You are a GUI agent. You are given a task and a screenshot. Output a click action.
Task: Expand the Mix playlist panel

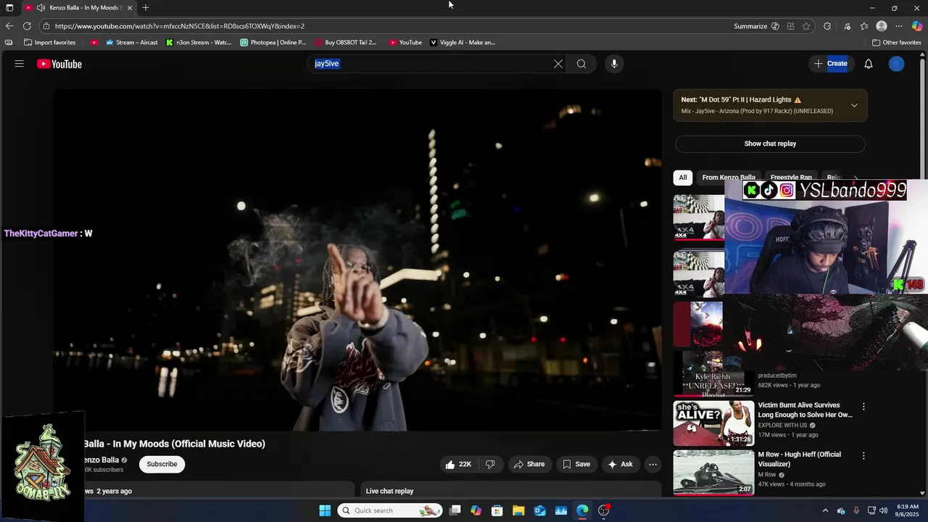coord(854,105)
